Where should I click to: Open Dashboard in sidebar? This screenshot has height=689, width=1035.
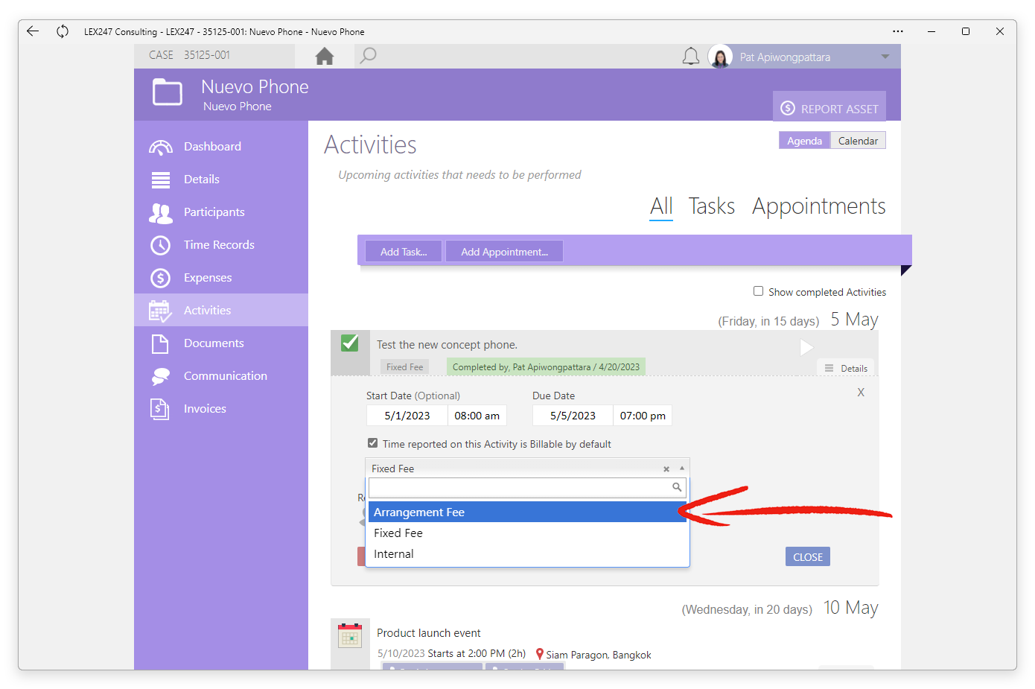point(221,147)
